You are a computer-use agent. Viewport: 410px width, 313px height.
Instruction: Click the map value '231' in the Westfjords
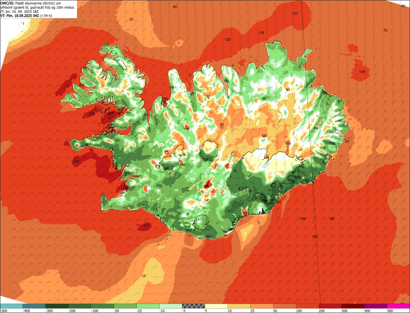[x=82, y=85]
